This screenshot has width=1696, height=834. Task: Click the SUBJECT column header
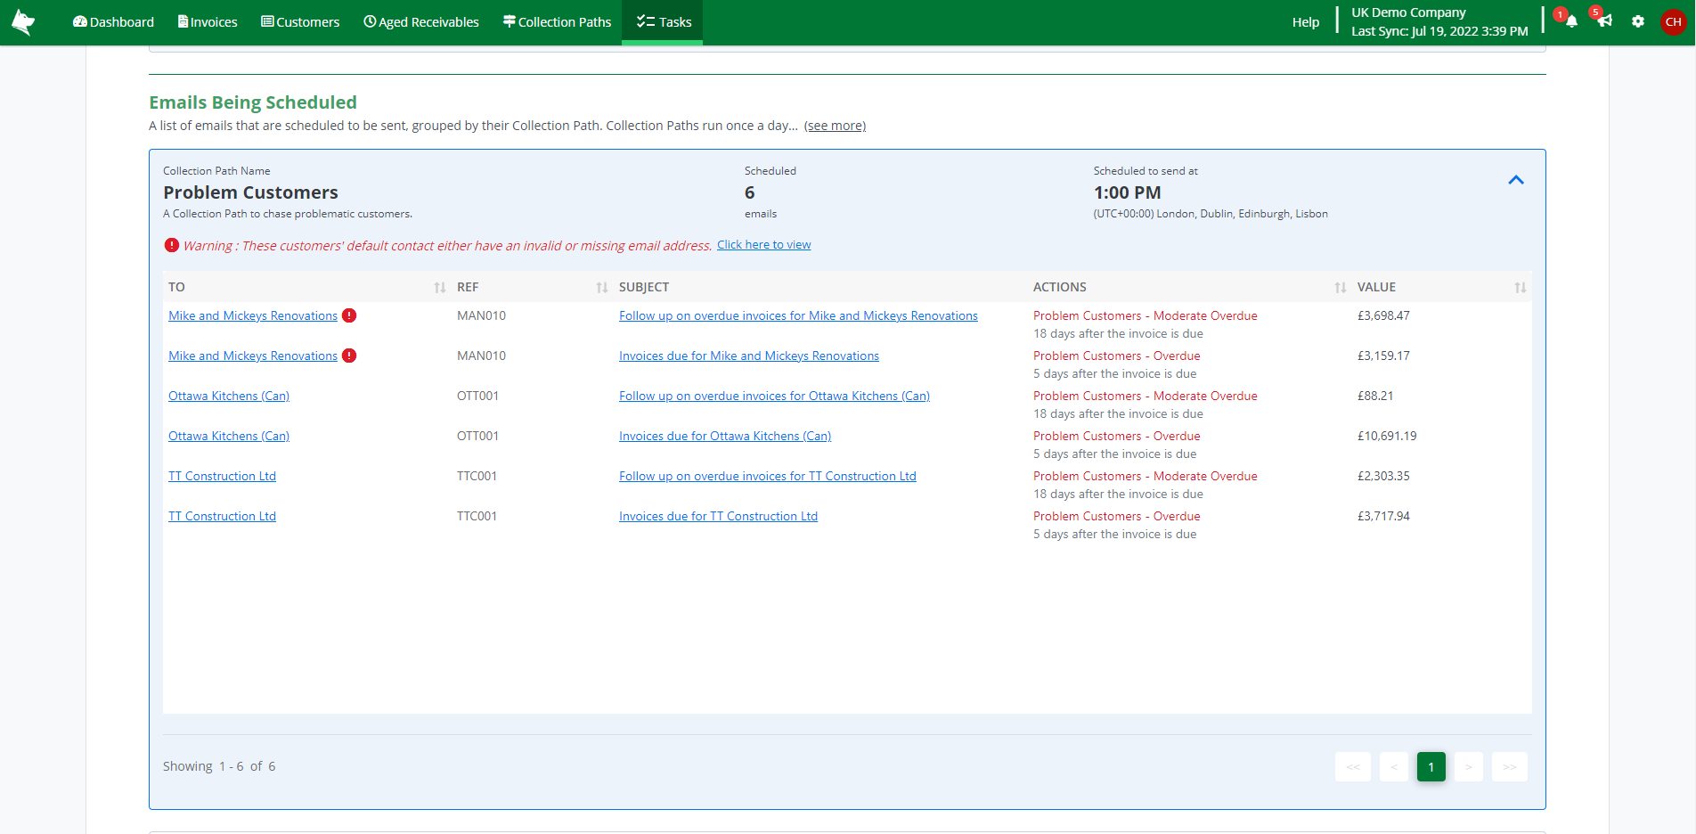(644, 287)
